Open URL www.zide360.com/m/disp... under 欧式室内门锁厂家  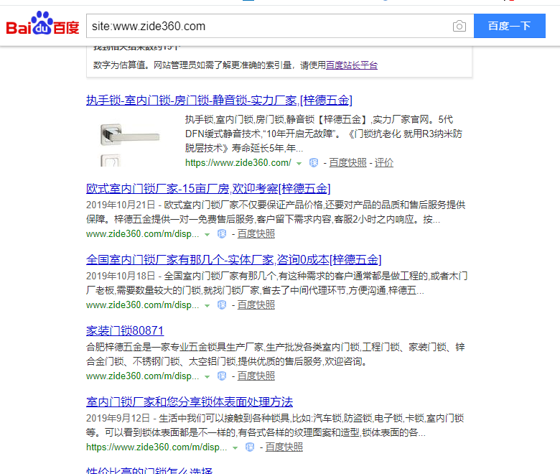pos(142,234)
